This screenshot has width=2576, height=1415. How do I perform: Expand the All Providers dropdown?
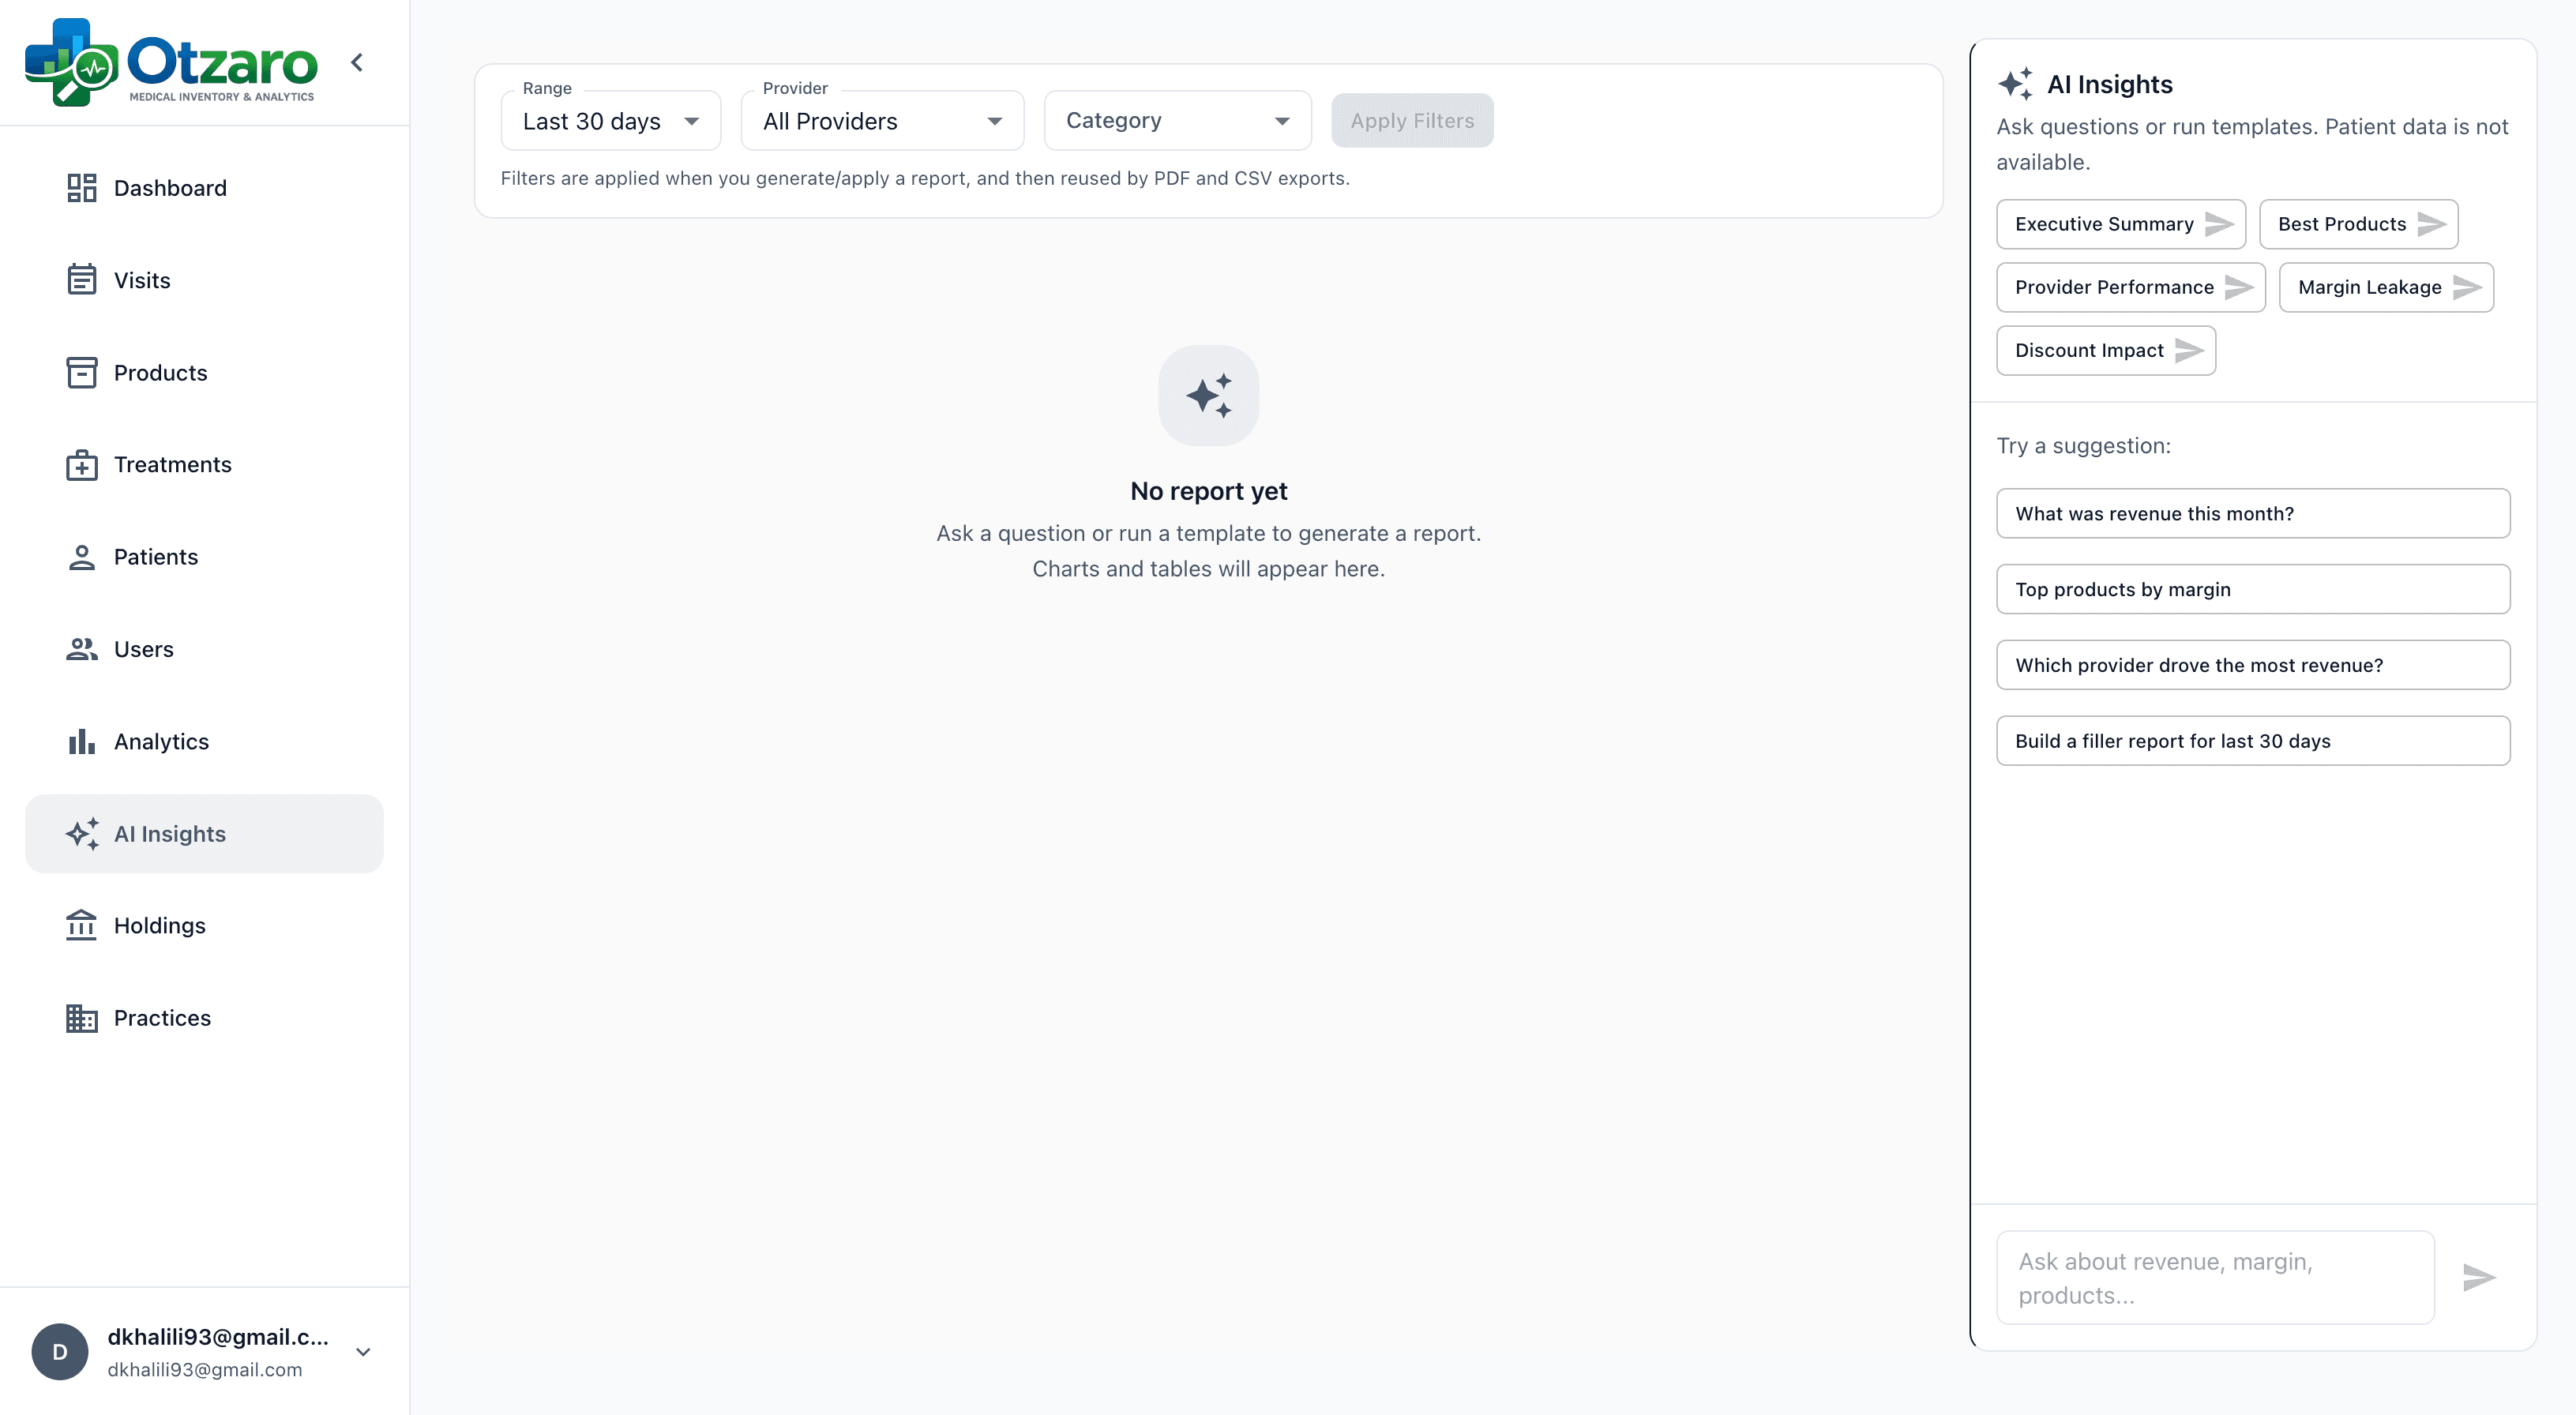[x=881, y=120]
